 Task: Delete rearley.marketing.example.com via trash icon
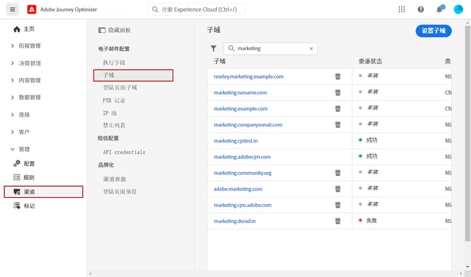tap(338, 76)
